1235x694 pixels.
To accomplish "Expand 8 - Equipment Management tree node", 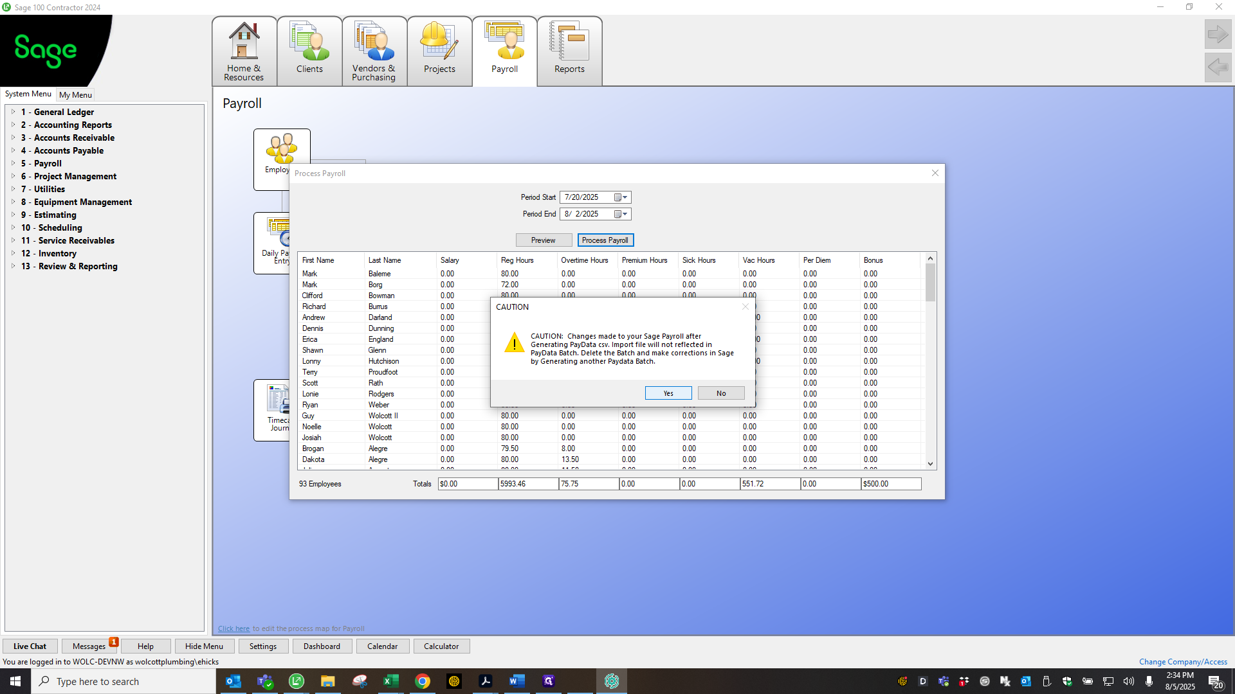I will click(13, 202).
